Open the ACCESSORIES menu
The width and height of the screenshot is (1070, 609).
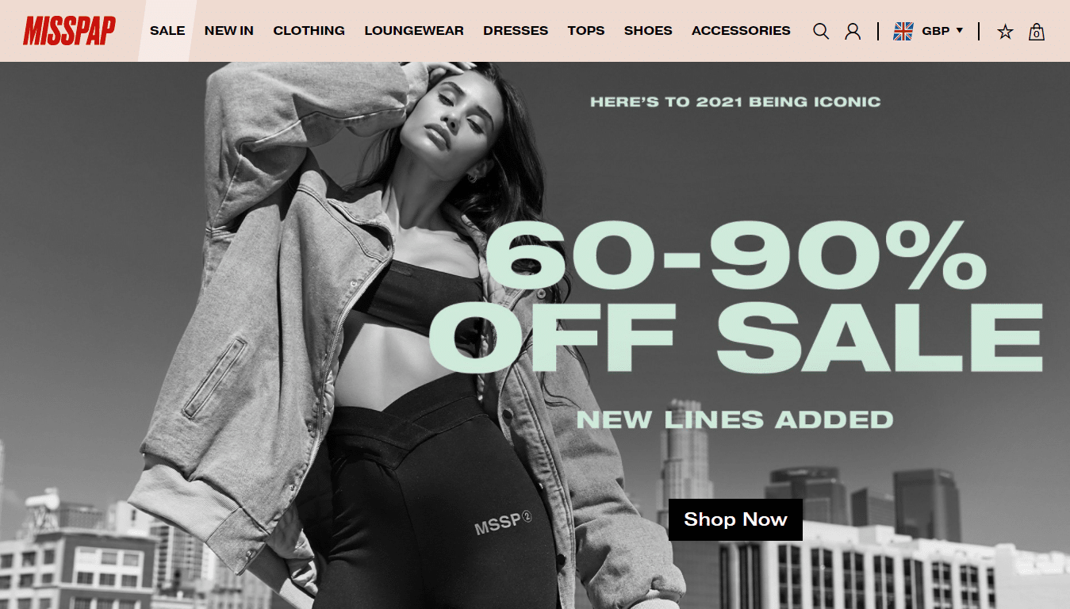coord(741,31)
